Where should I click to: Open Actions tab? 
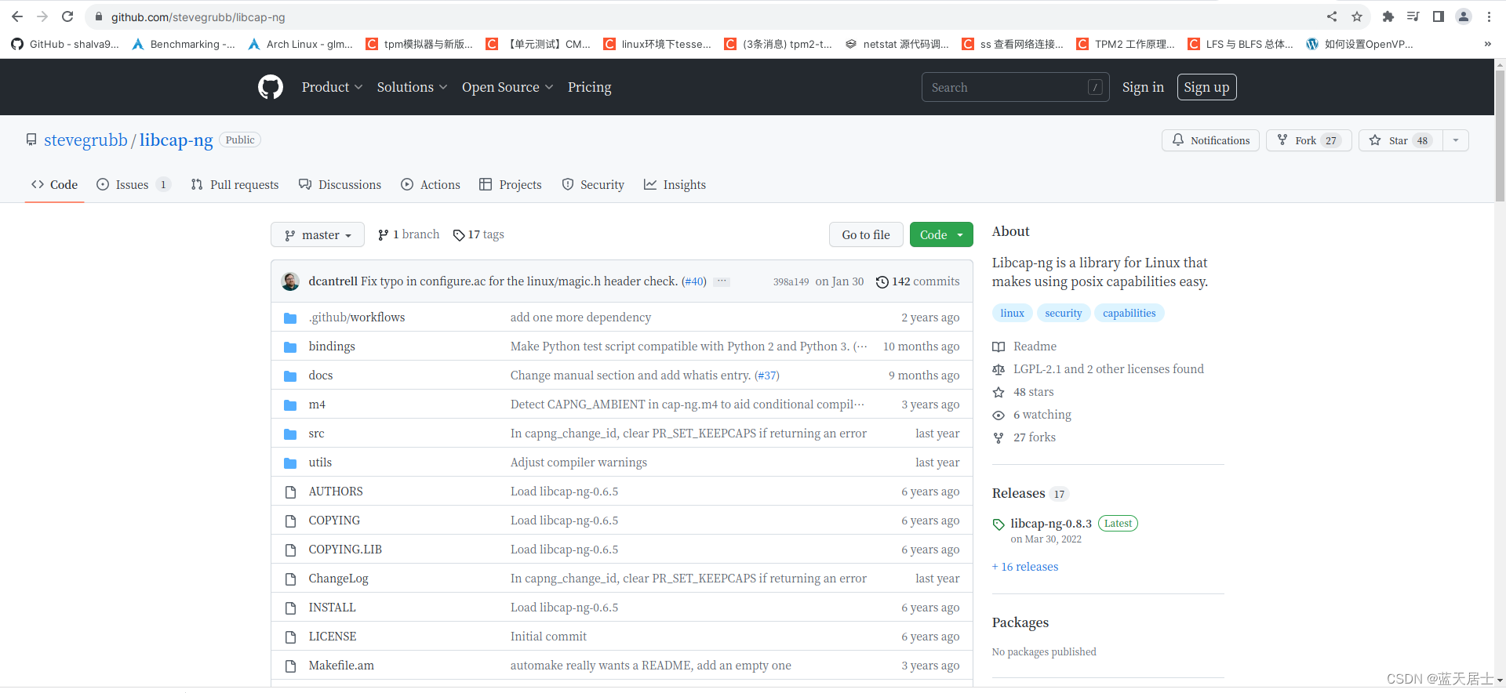(x=431, y=184)
